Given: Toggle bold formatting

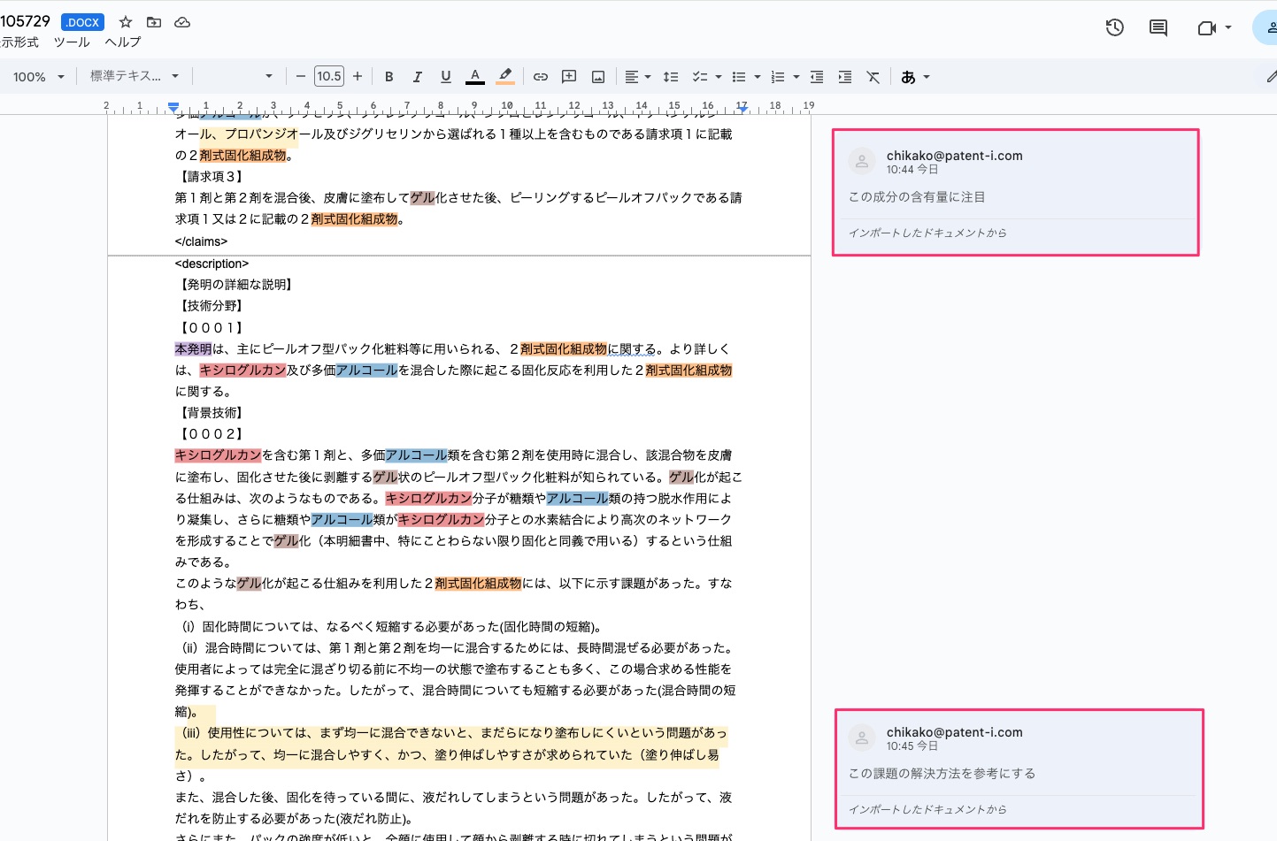Looking at the screenshot, I should [388, 77].
